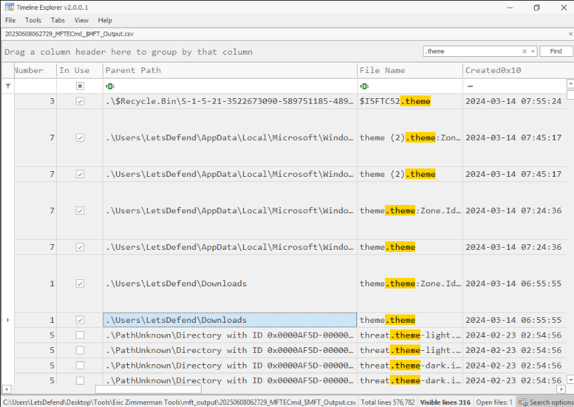Click File Name filter input cell
Viewport: 574px width, 407px height.
[x=410, y=86]
